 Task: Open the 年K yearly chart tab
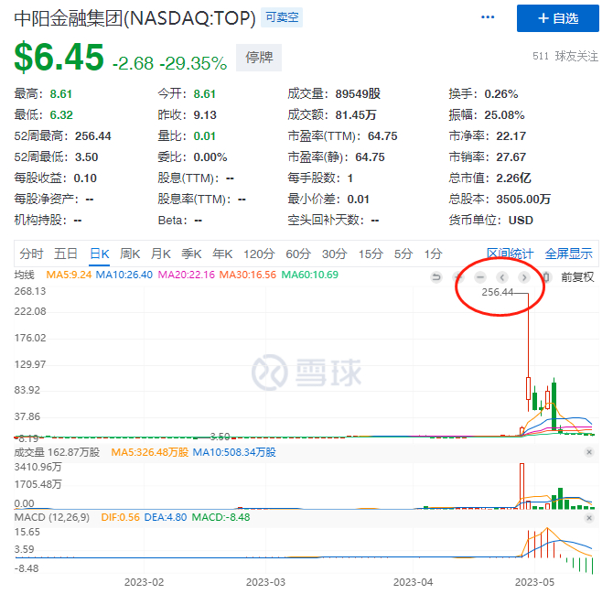tap(222, 254)
